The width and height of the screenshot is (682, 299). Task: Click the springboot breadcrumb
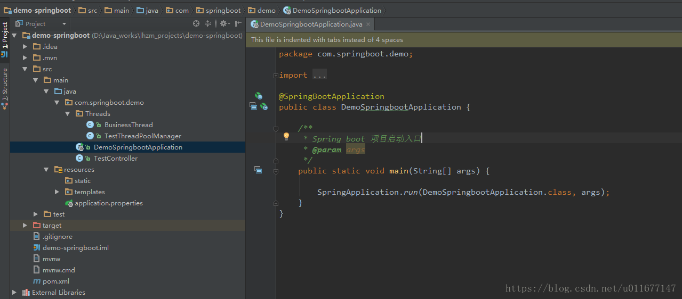coord(219,10)
